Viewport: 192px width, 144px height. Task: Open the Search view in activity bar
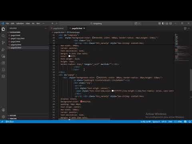(x=3, y=36)
